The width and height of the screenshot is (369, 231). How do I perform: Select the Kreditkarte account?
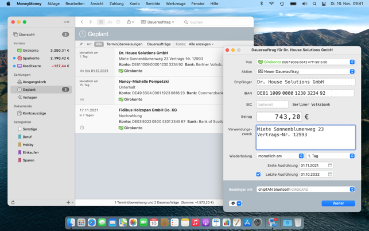pos(41,66)
